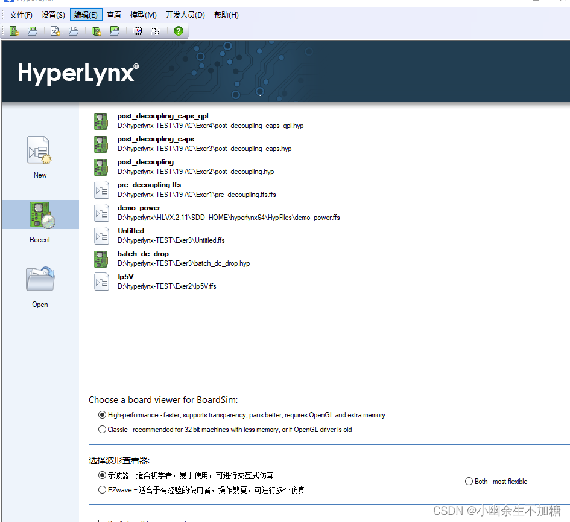Click the Open folder sidebar icon
This screenshot has height=522, width=570.
click(40, 279)
